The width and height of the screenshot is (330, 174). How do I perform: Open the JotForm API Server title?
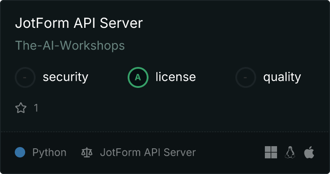coord(79,23)
